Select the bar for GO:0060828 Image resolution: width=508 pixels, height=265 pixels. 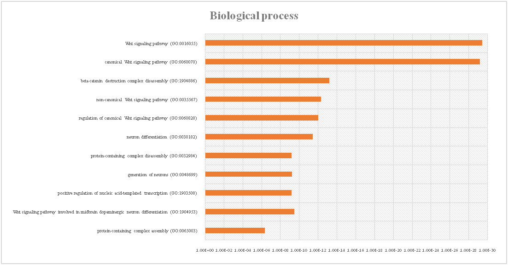point(261,118)
